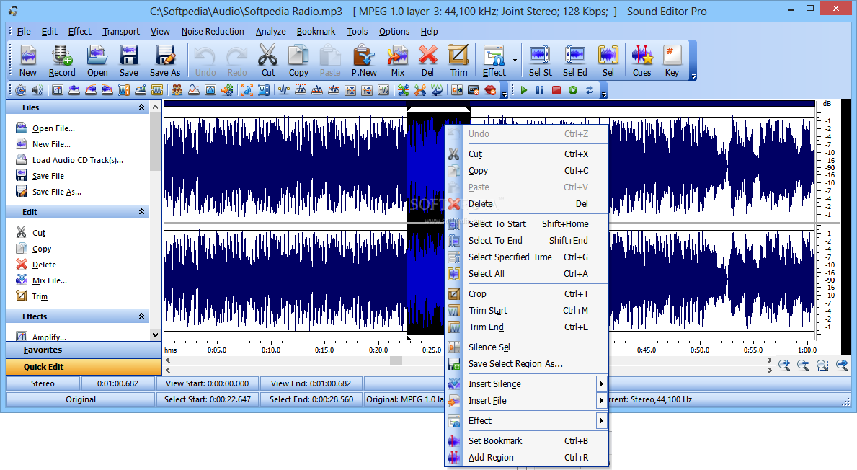The height and width of the screenshot is (470, 857).
Task: Click the timer clock icon in effects toolbar
Action: coord(21,90)
